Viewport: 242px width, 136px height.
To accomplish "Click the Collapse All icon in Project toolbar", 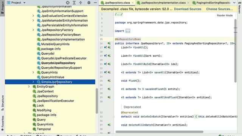I will pyautogui.click(x=81, y=3).
